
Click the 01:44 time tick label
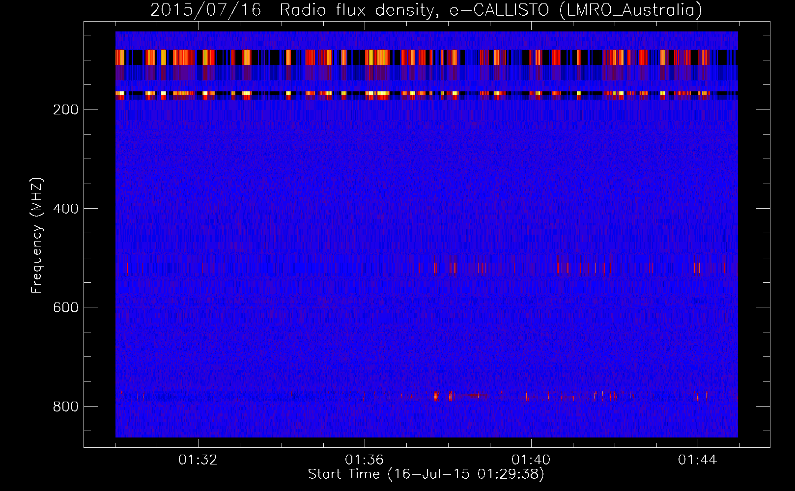pos(698,460)
